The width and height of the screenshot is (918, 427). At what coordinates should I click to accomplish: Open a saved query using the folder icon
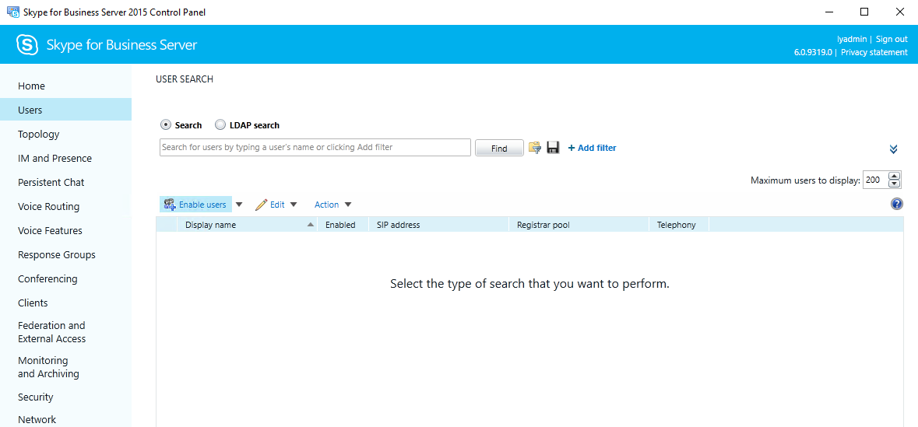534,148
